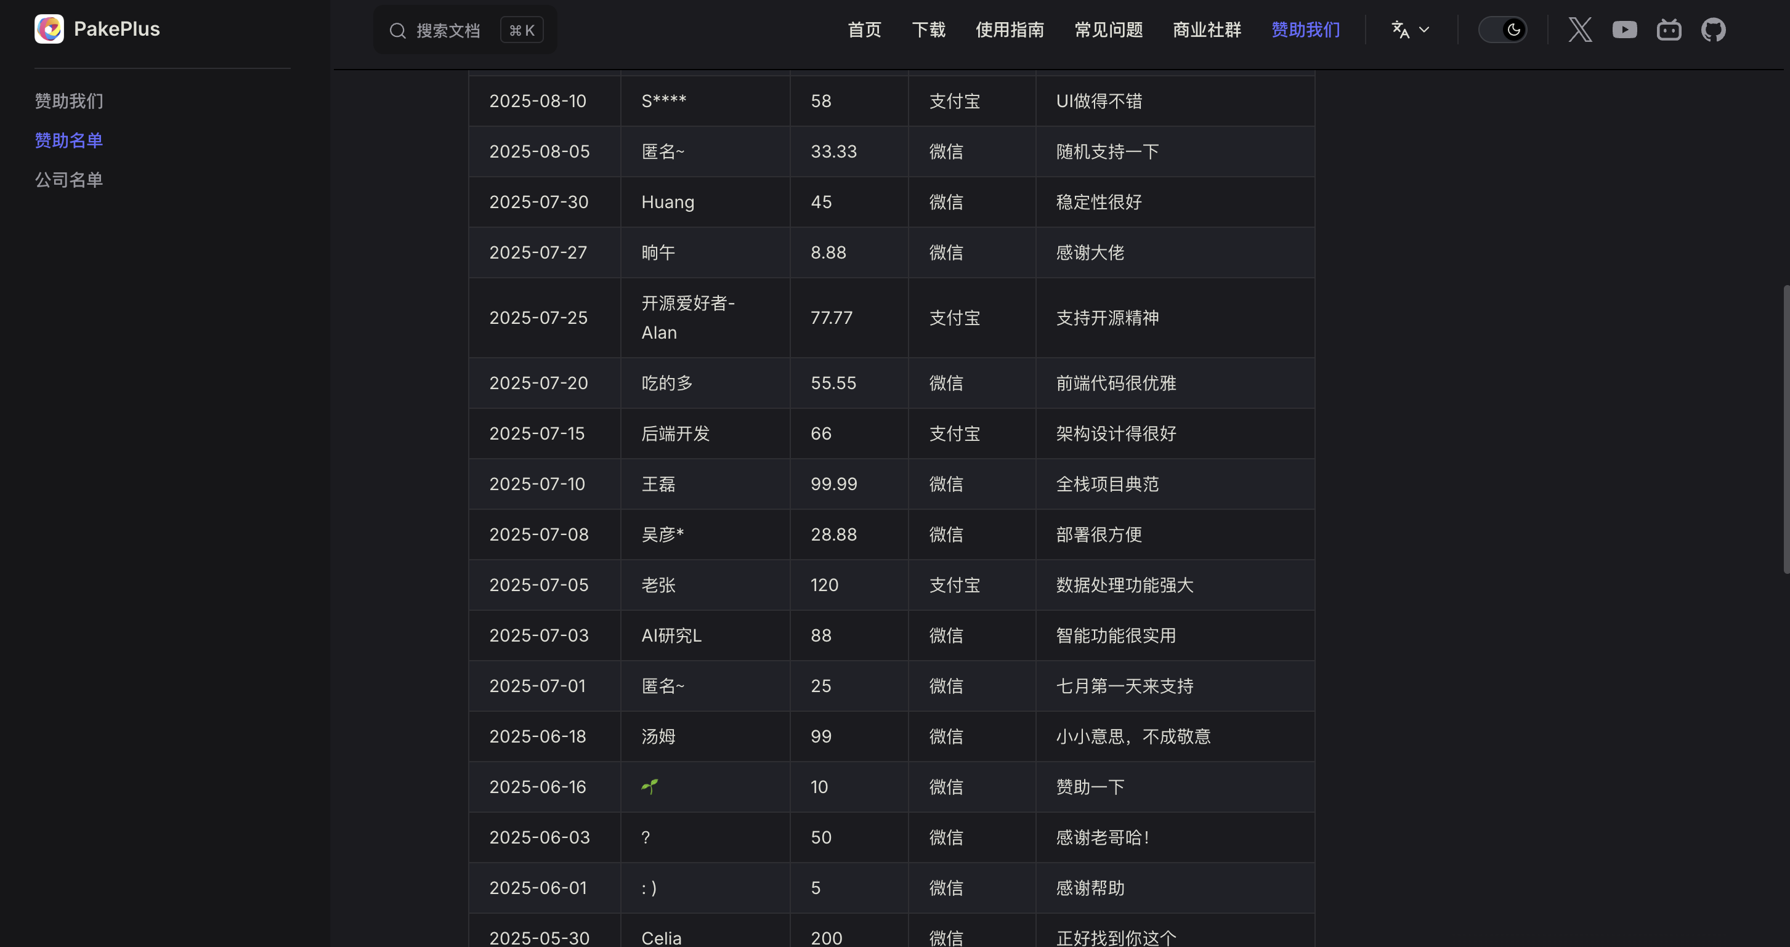Click the language translate icon
The width and height of the screenshot is (1790, 947).
1399,29
